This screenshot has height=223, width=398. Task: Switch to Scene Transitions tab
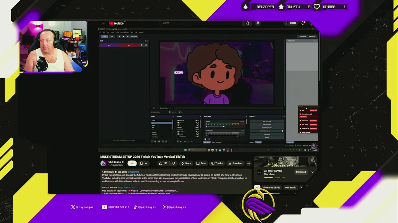pyautogui.click(x=216, y=142)
